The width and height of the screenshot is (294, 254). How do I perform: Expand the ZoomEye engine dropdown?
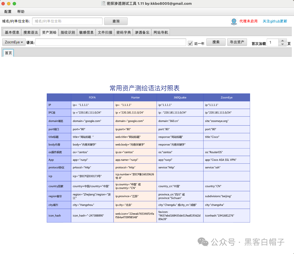(x=14, y=42)
